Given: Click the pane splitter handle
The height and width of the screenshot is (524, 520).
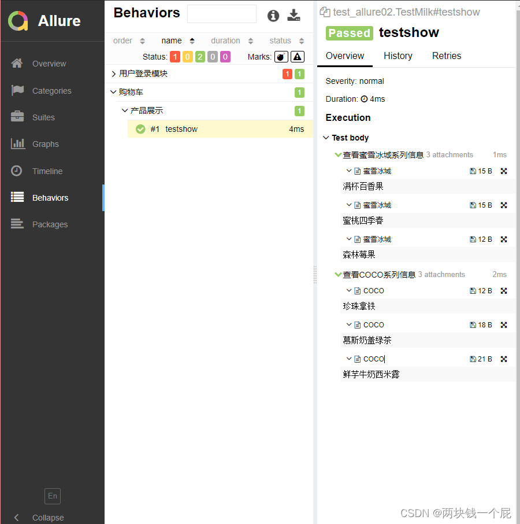Looking at the screenshot, I should (315, 275).
